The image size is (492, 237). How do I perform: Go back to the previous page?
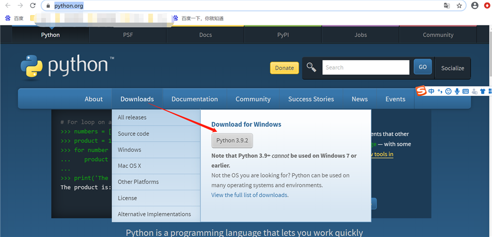click(8, 5)
